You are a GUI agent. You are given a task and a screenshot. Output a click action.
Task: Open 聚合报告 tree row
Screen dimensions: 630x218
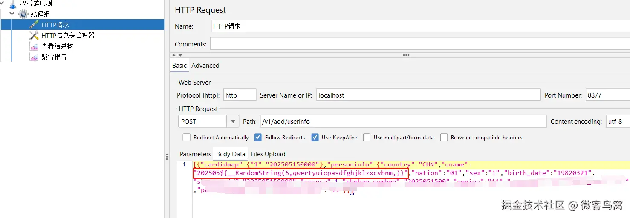pos(54,57)
